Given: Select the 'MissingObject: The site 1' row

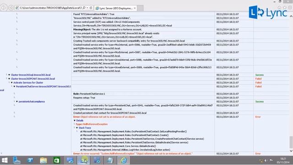Looking at the screenshot, I should pyautogui.click(x=108, y=29).
